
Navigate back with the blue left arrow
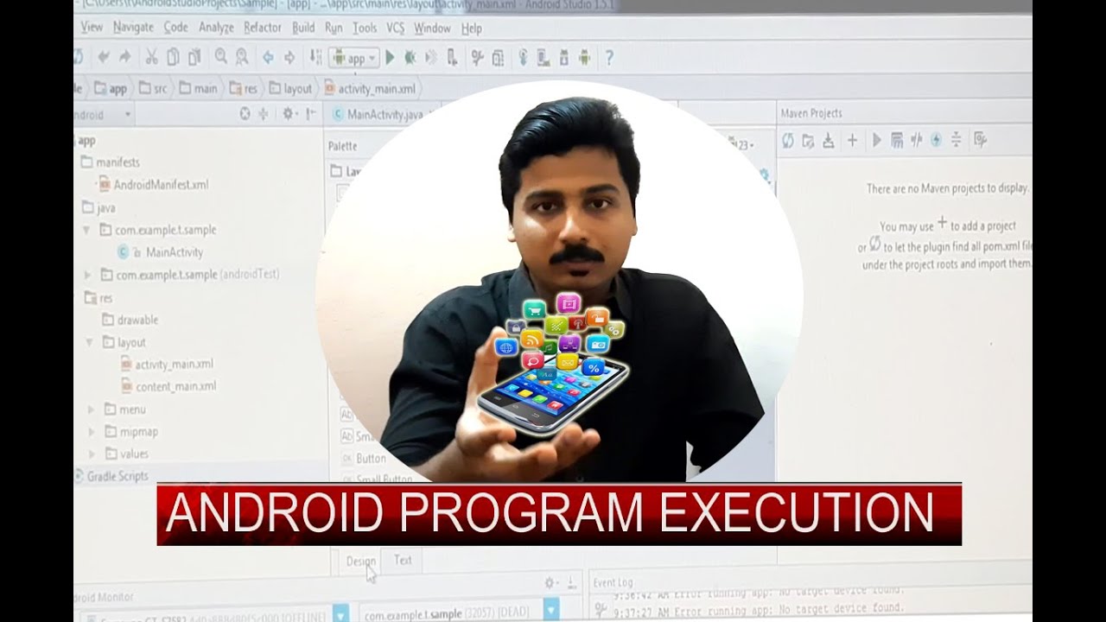[x=268, y=58]
